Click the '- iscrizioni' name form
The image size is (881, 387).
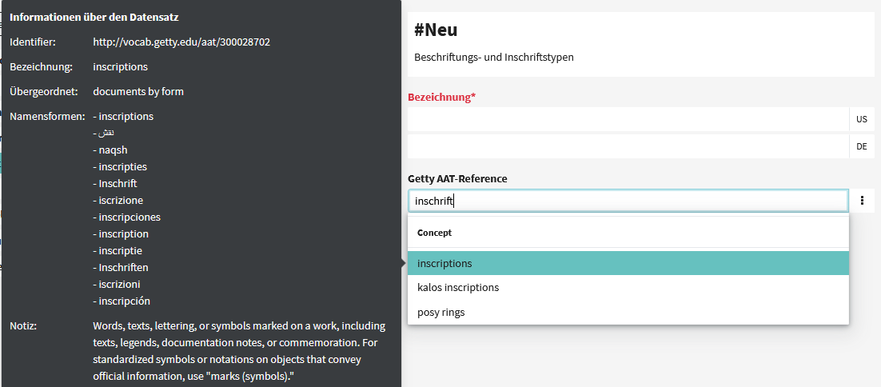[x=116, y=284]
